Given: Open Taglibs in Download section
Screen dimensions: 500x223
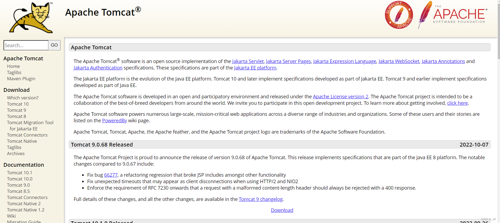Looking at the screenshot, I should click(x=14, y=147).
